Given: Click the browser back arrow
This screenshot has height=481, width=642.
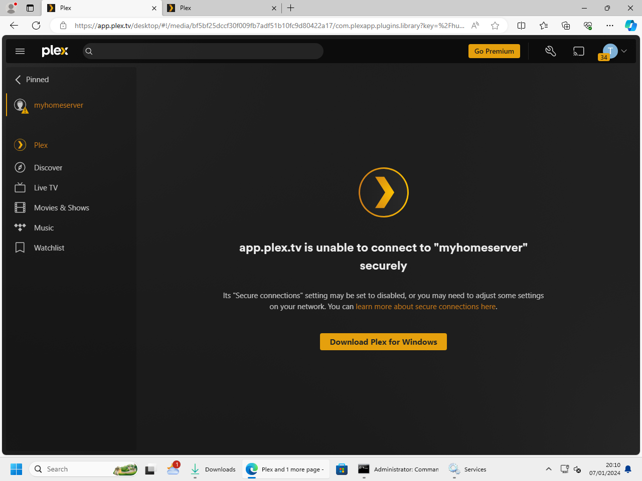Looking at the screenshot, I should pyautogui.click(x=14, y=26).
